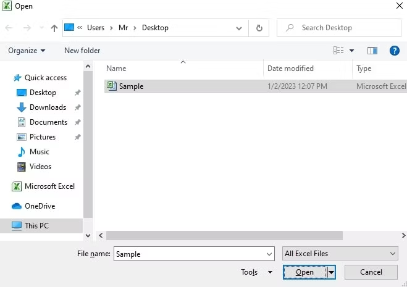Screen dimensions: 407x287
Task: Sort files by Date modified column
Action: (290, 69)
